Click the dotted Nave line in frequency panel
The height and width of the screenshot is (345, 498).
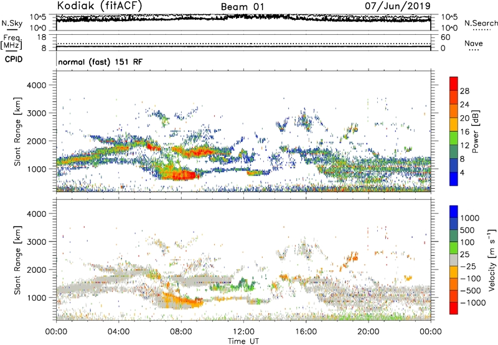point(243,44)
